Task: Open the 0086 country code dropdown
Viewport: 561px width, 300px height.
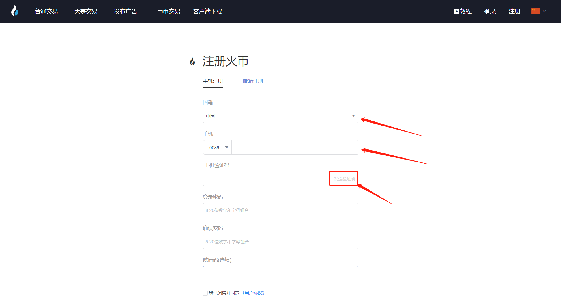Action: point(217,147)
